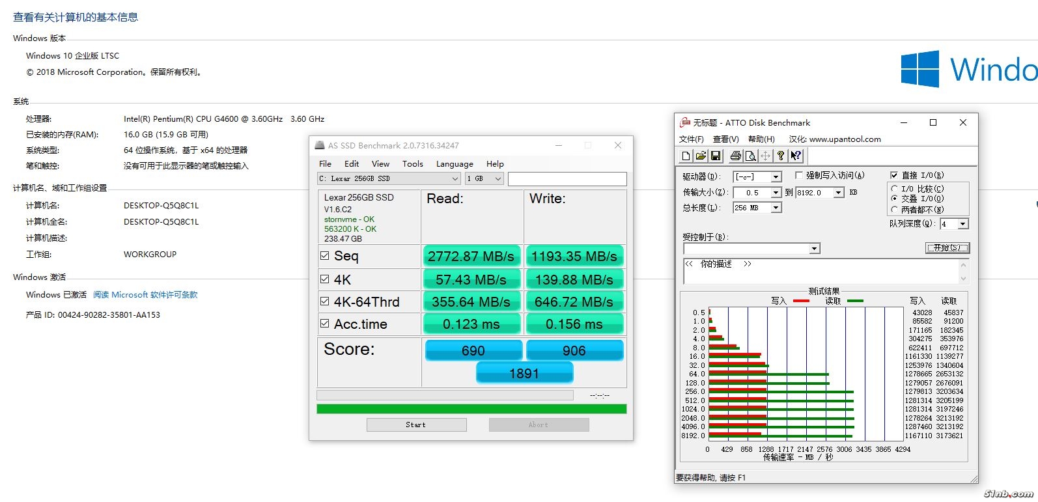Click the AS SSD Benchmark title bar app icon
Image resolution: width=1038 pixels, height=502 pixels.
click(320, 145)
